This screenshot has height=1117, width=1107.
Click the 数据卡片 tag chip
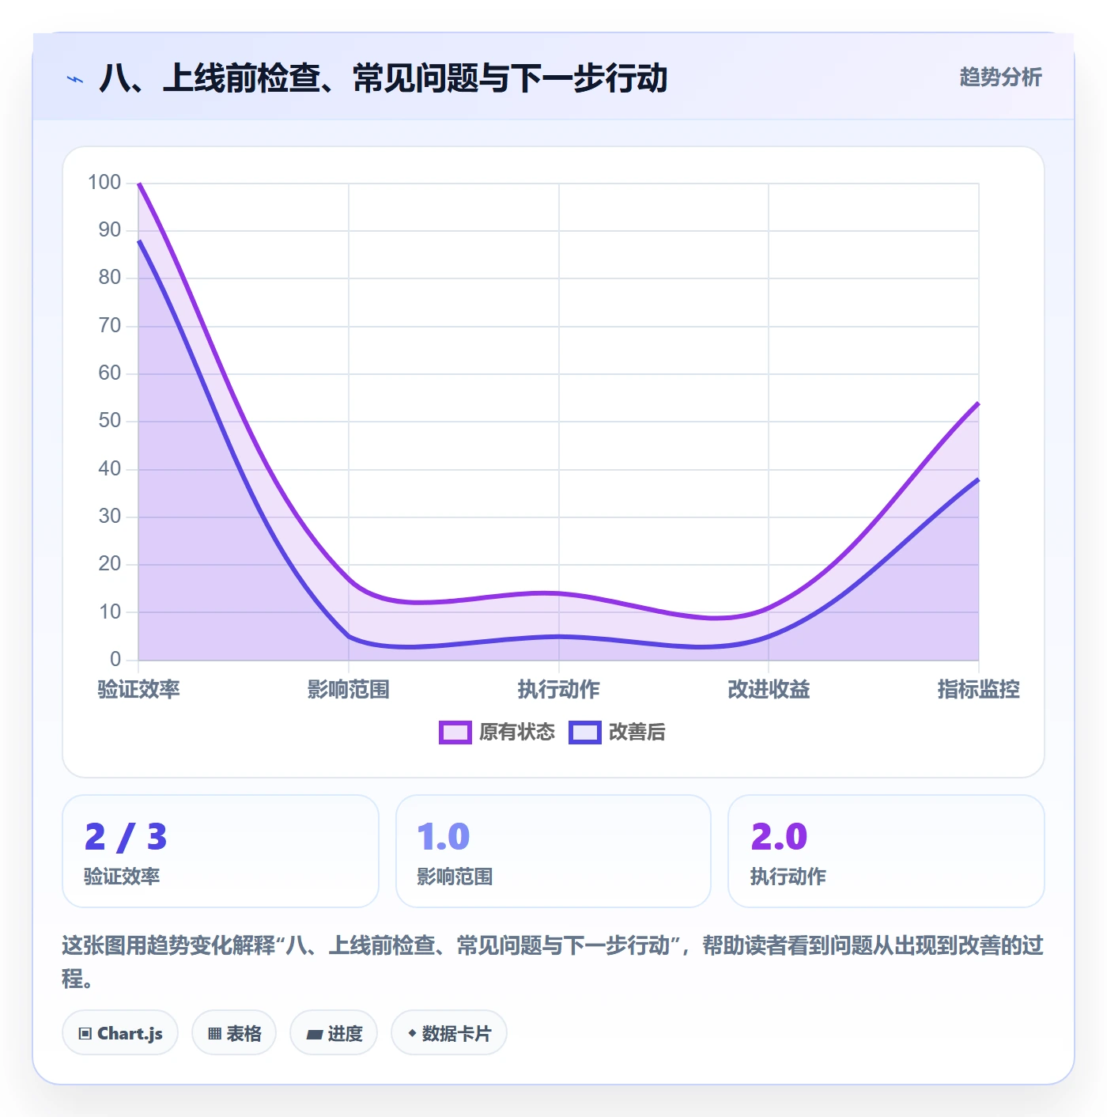(x=449, y=1032)
